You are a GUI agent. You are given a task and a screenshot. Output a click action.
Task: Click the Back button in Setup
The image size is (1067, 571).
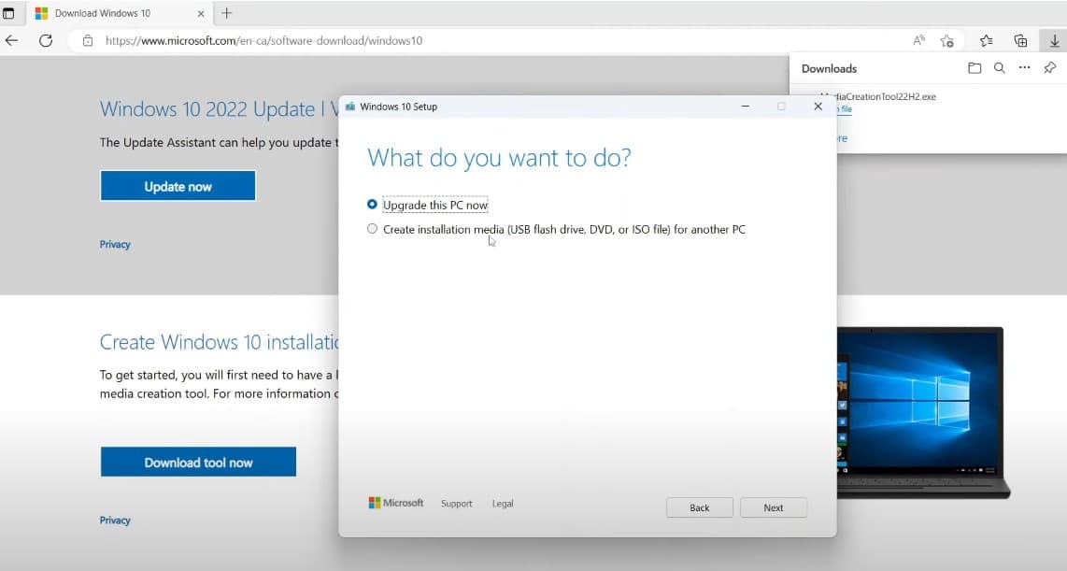699,507
